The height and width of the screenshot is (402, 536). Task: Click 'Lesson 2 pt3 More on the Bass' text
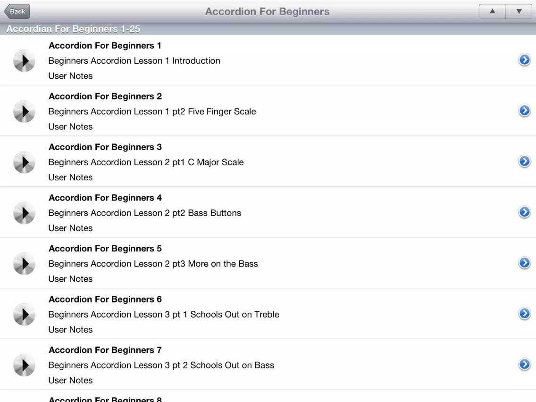[196, 264]
